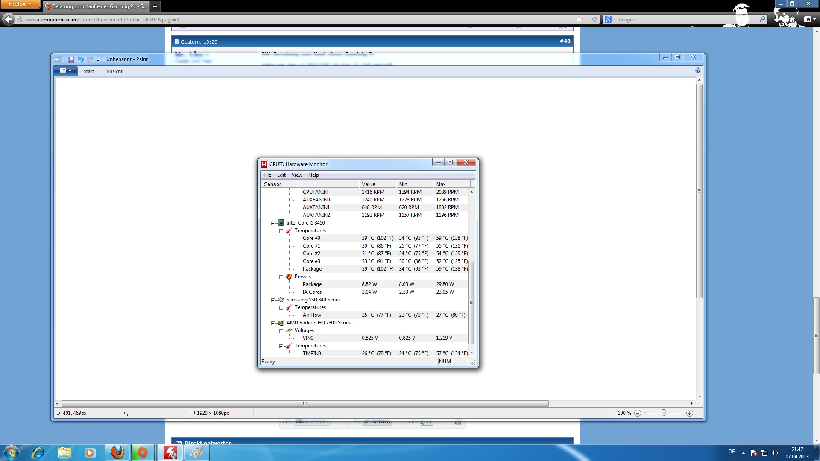820x461 pixels.
Task: Open the Edit menu in CPUID Hardware Monitor
Action: pos(281,175)
